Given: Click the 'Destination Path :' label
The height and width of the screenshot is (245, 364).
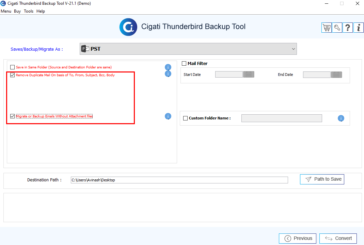Looking at the screenshot, I should coord(44,180).
